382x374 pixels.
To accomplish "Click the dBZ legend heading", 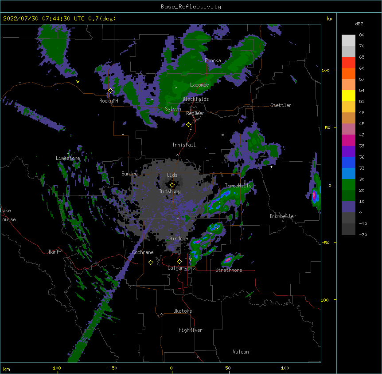I will (x=359, y=24).
